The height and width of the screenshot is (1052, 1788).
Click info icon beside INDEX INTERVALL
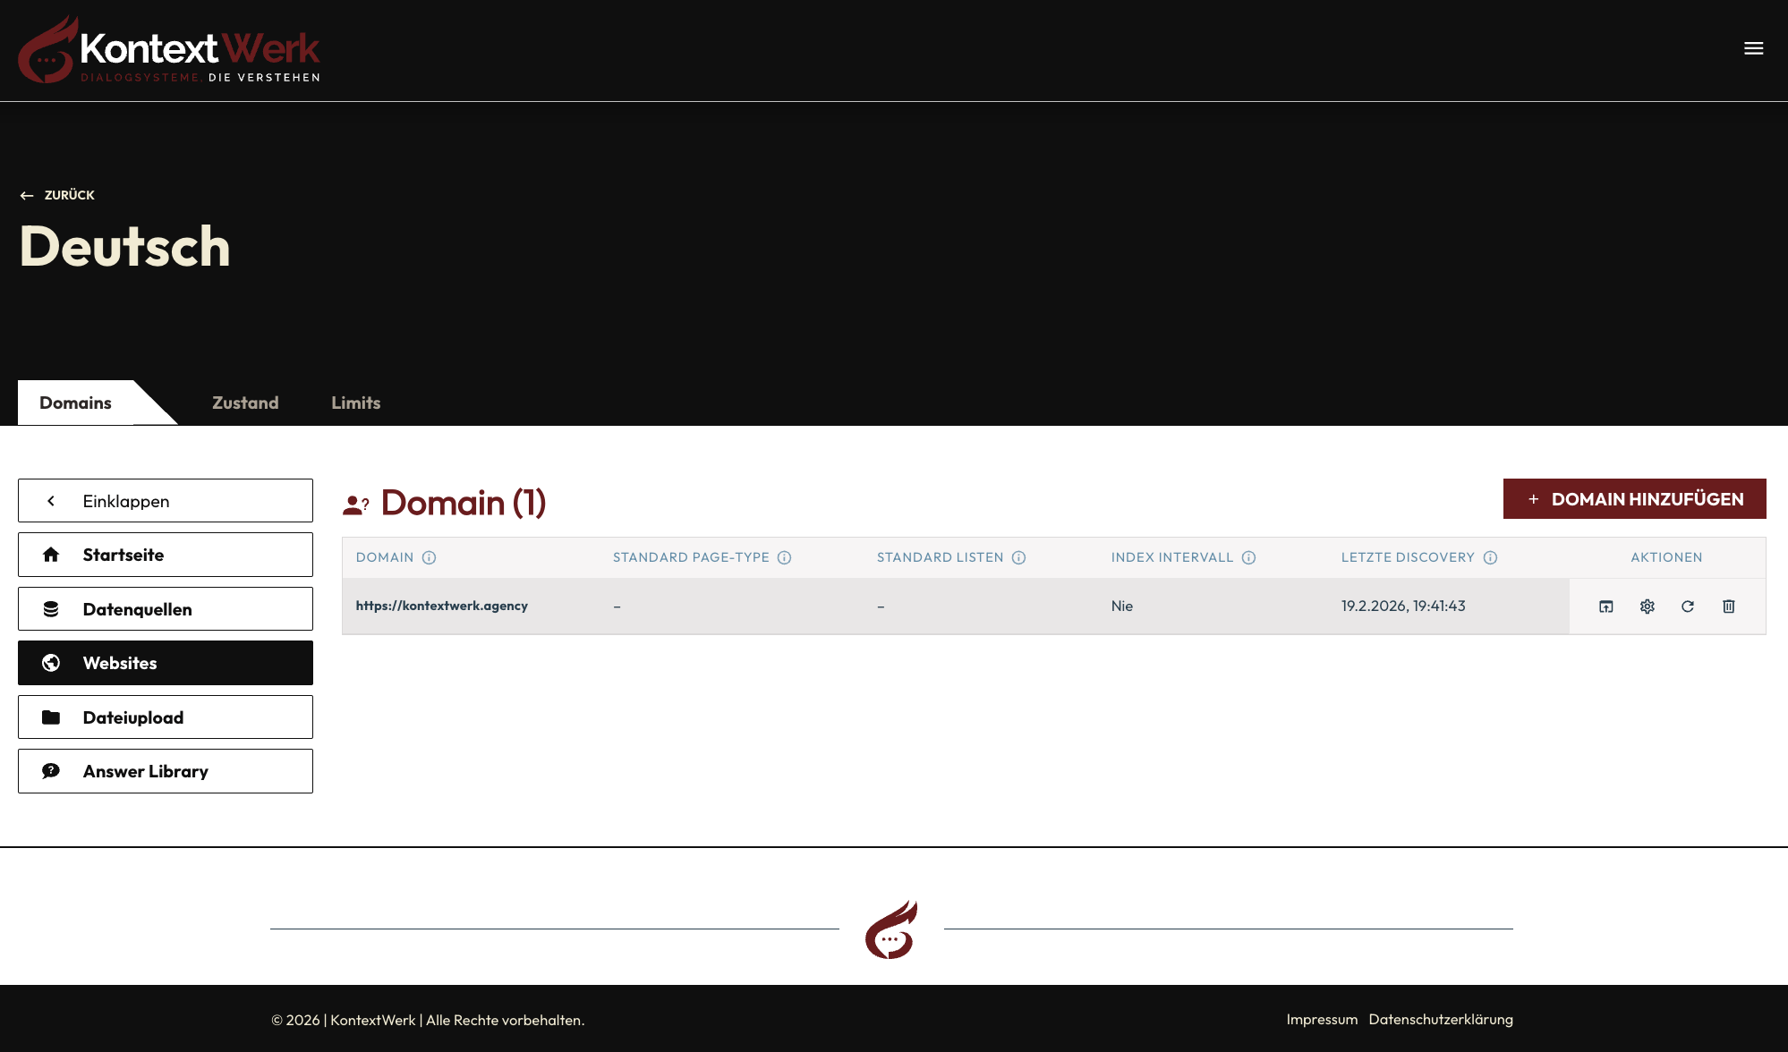[x=1248, y=557]
